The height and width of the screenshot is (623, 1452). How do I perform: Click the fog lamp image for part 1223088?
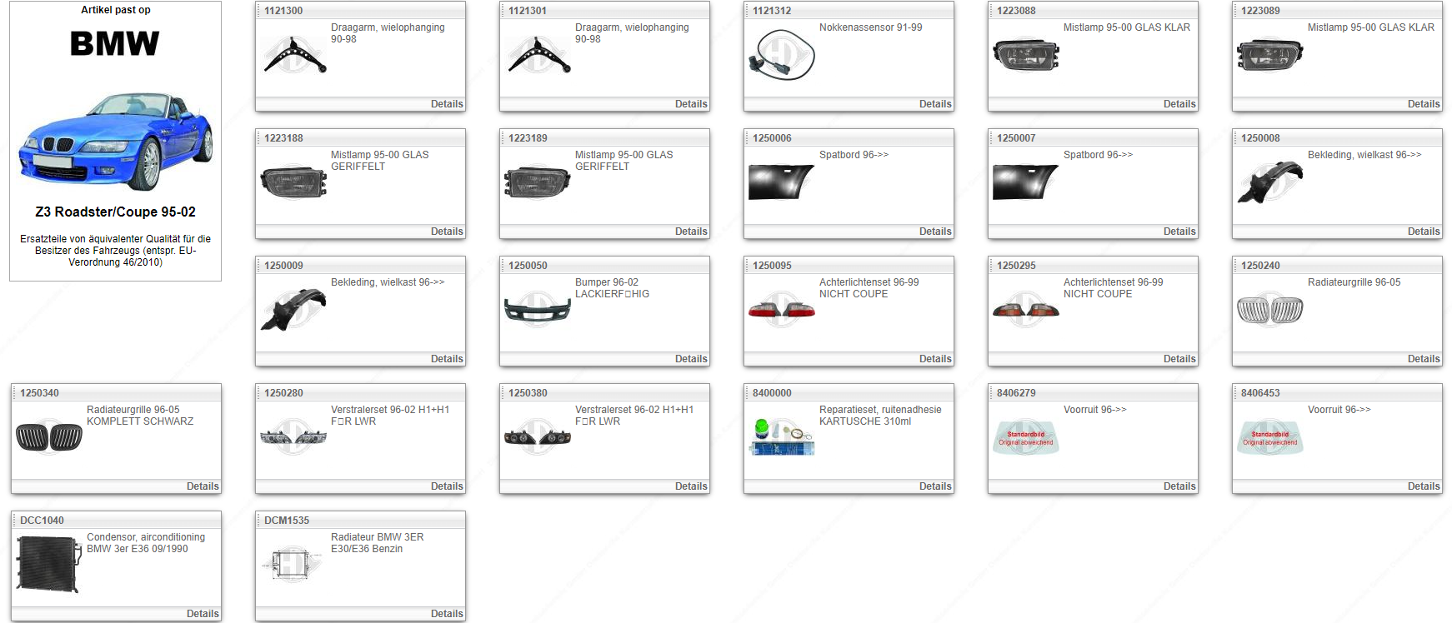point(1026,55)
